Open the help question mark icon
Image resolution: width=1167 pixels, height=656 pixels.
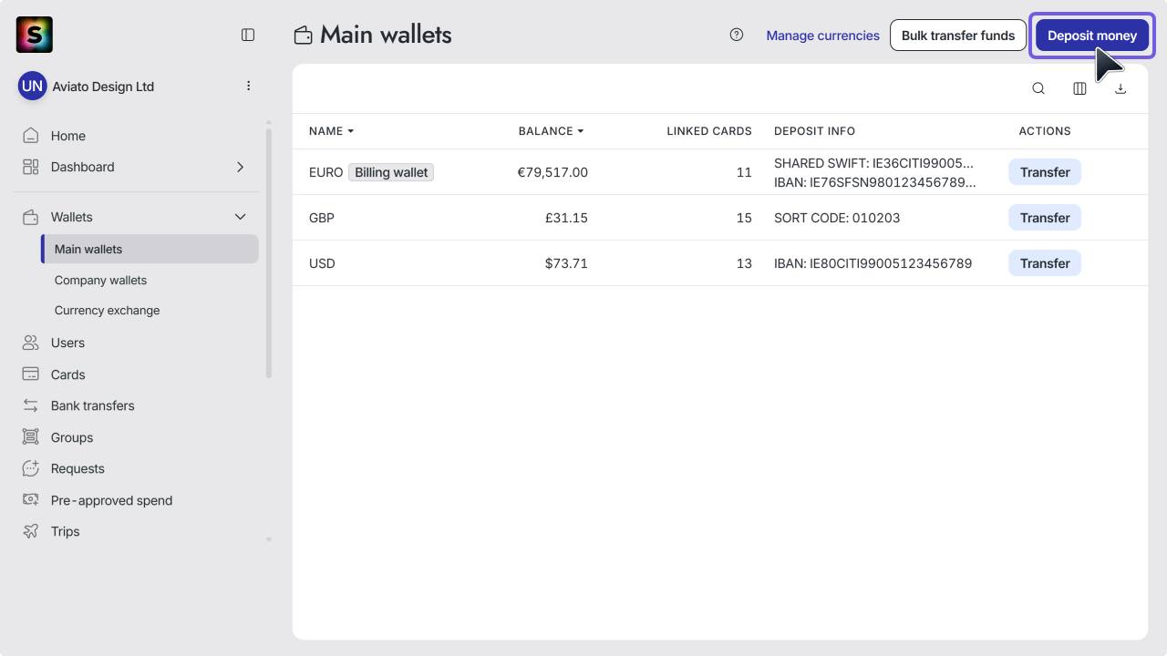(737, 35)
